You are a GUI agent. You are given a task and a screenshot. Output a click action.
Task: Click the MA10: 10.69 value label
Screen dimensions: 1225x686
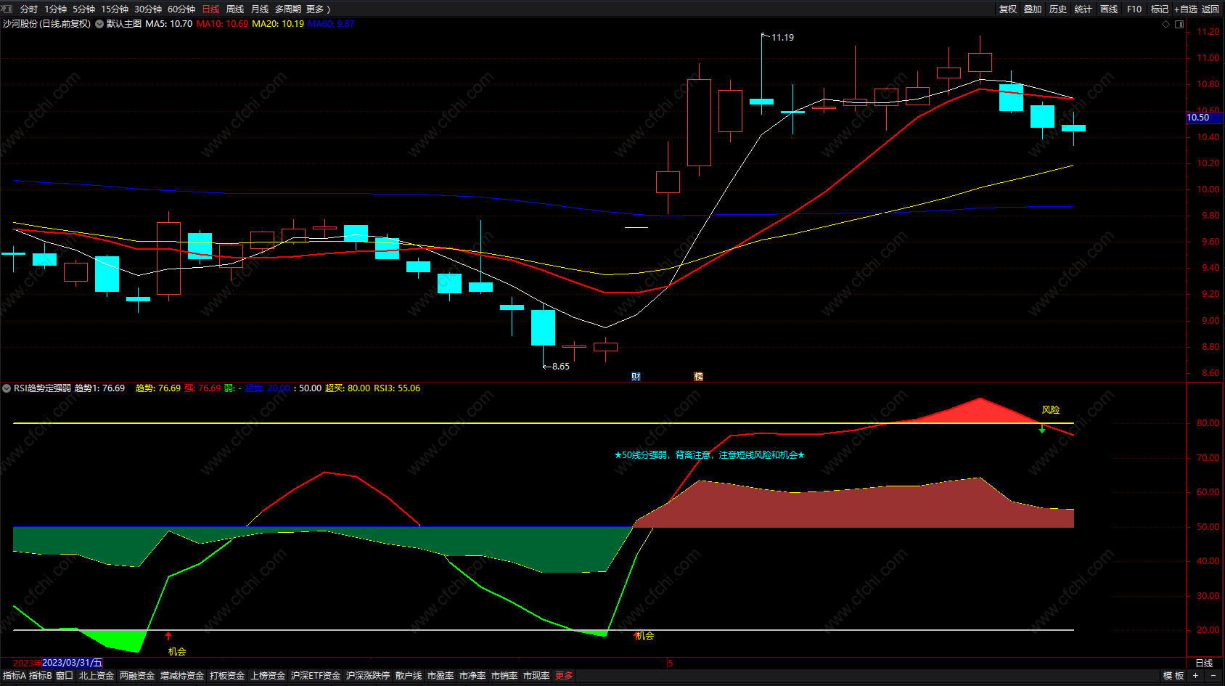coord(222,24)
